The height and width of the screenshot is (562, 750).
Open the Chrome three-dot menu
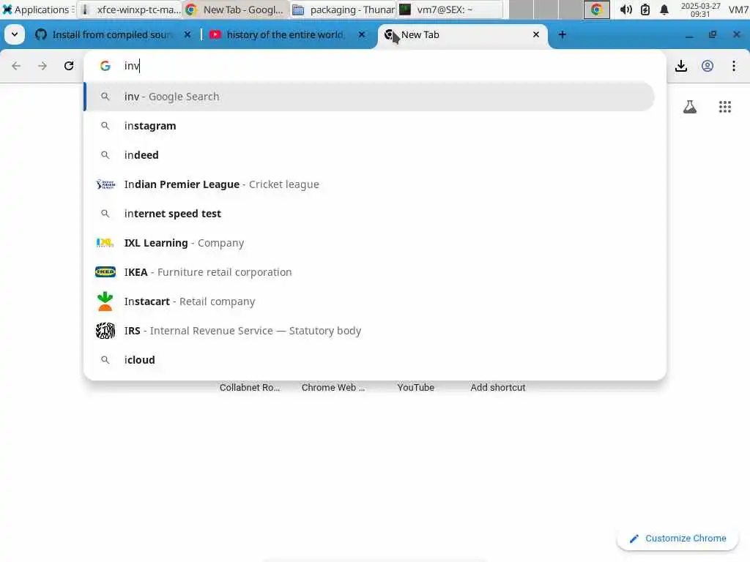(x=734, y=66)
